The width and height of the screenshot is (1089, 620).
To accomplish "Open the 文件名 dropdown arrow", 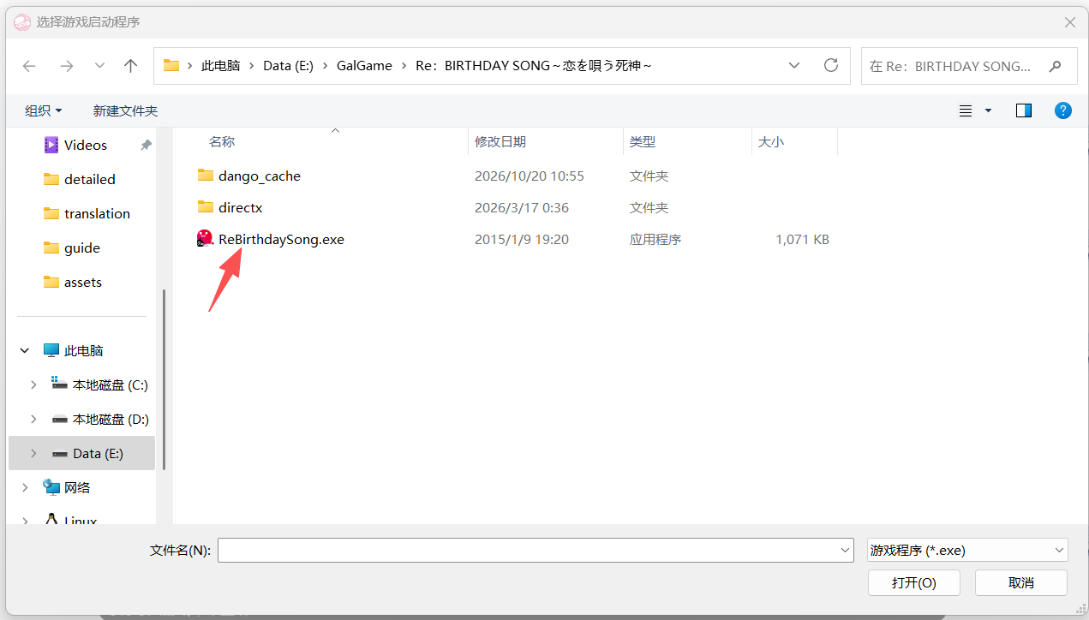I will (x=845, y=550).
